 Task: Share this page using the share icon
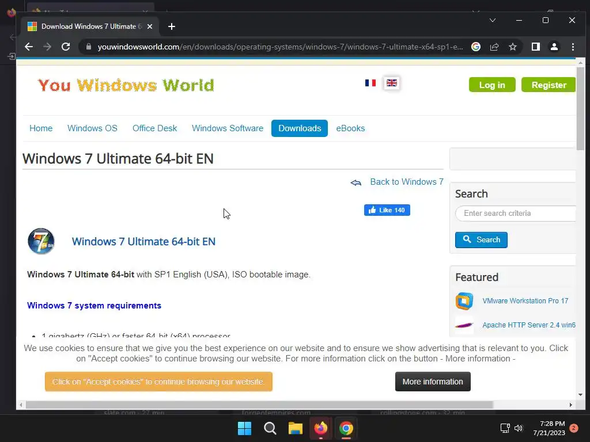pyautogui.click(x=494, y=47)
